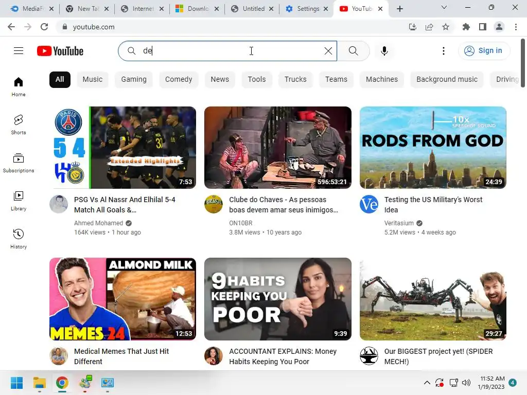Select the Tools filter chip

257,80
